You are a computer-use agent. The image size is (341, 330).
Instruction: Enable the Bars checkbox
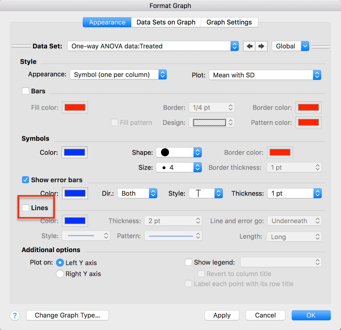pyautogui.click(x=25, y=91)
